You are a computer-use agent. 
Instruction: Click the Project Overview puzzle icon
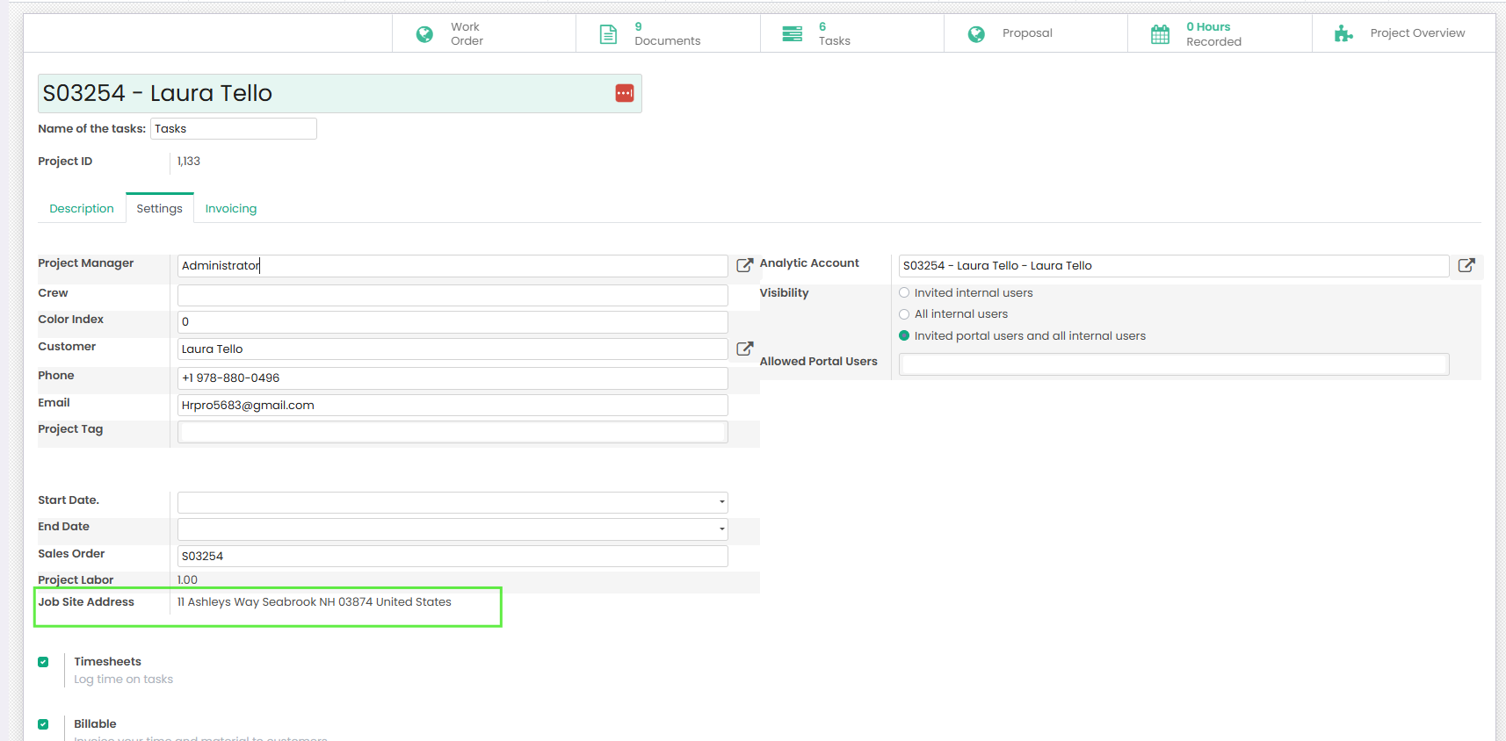pos(1343,34)
